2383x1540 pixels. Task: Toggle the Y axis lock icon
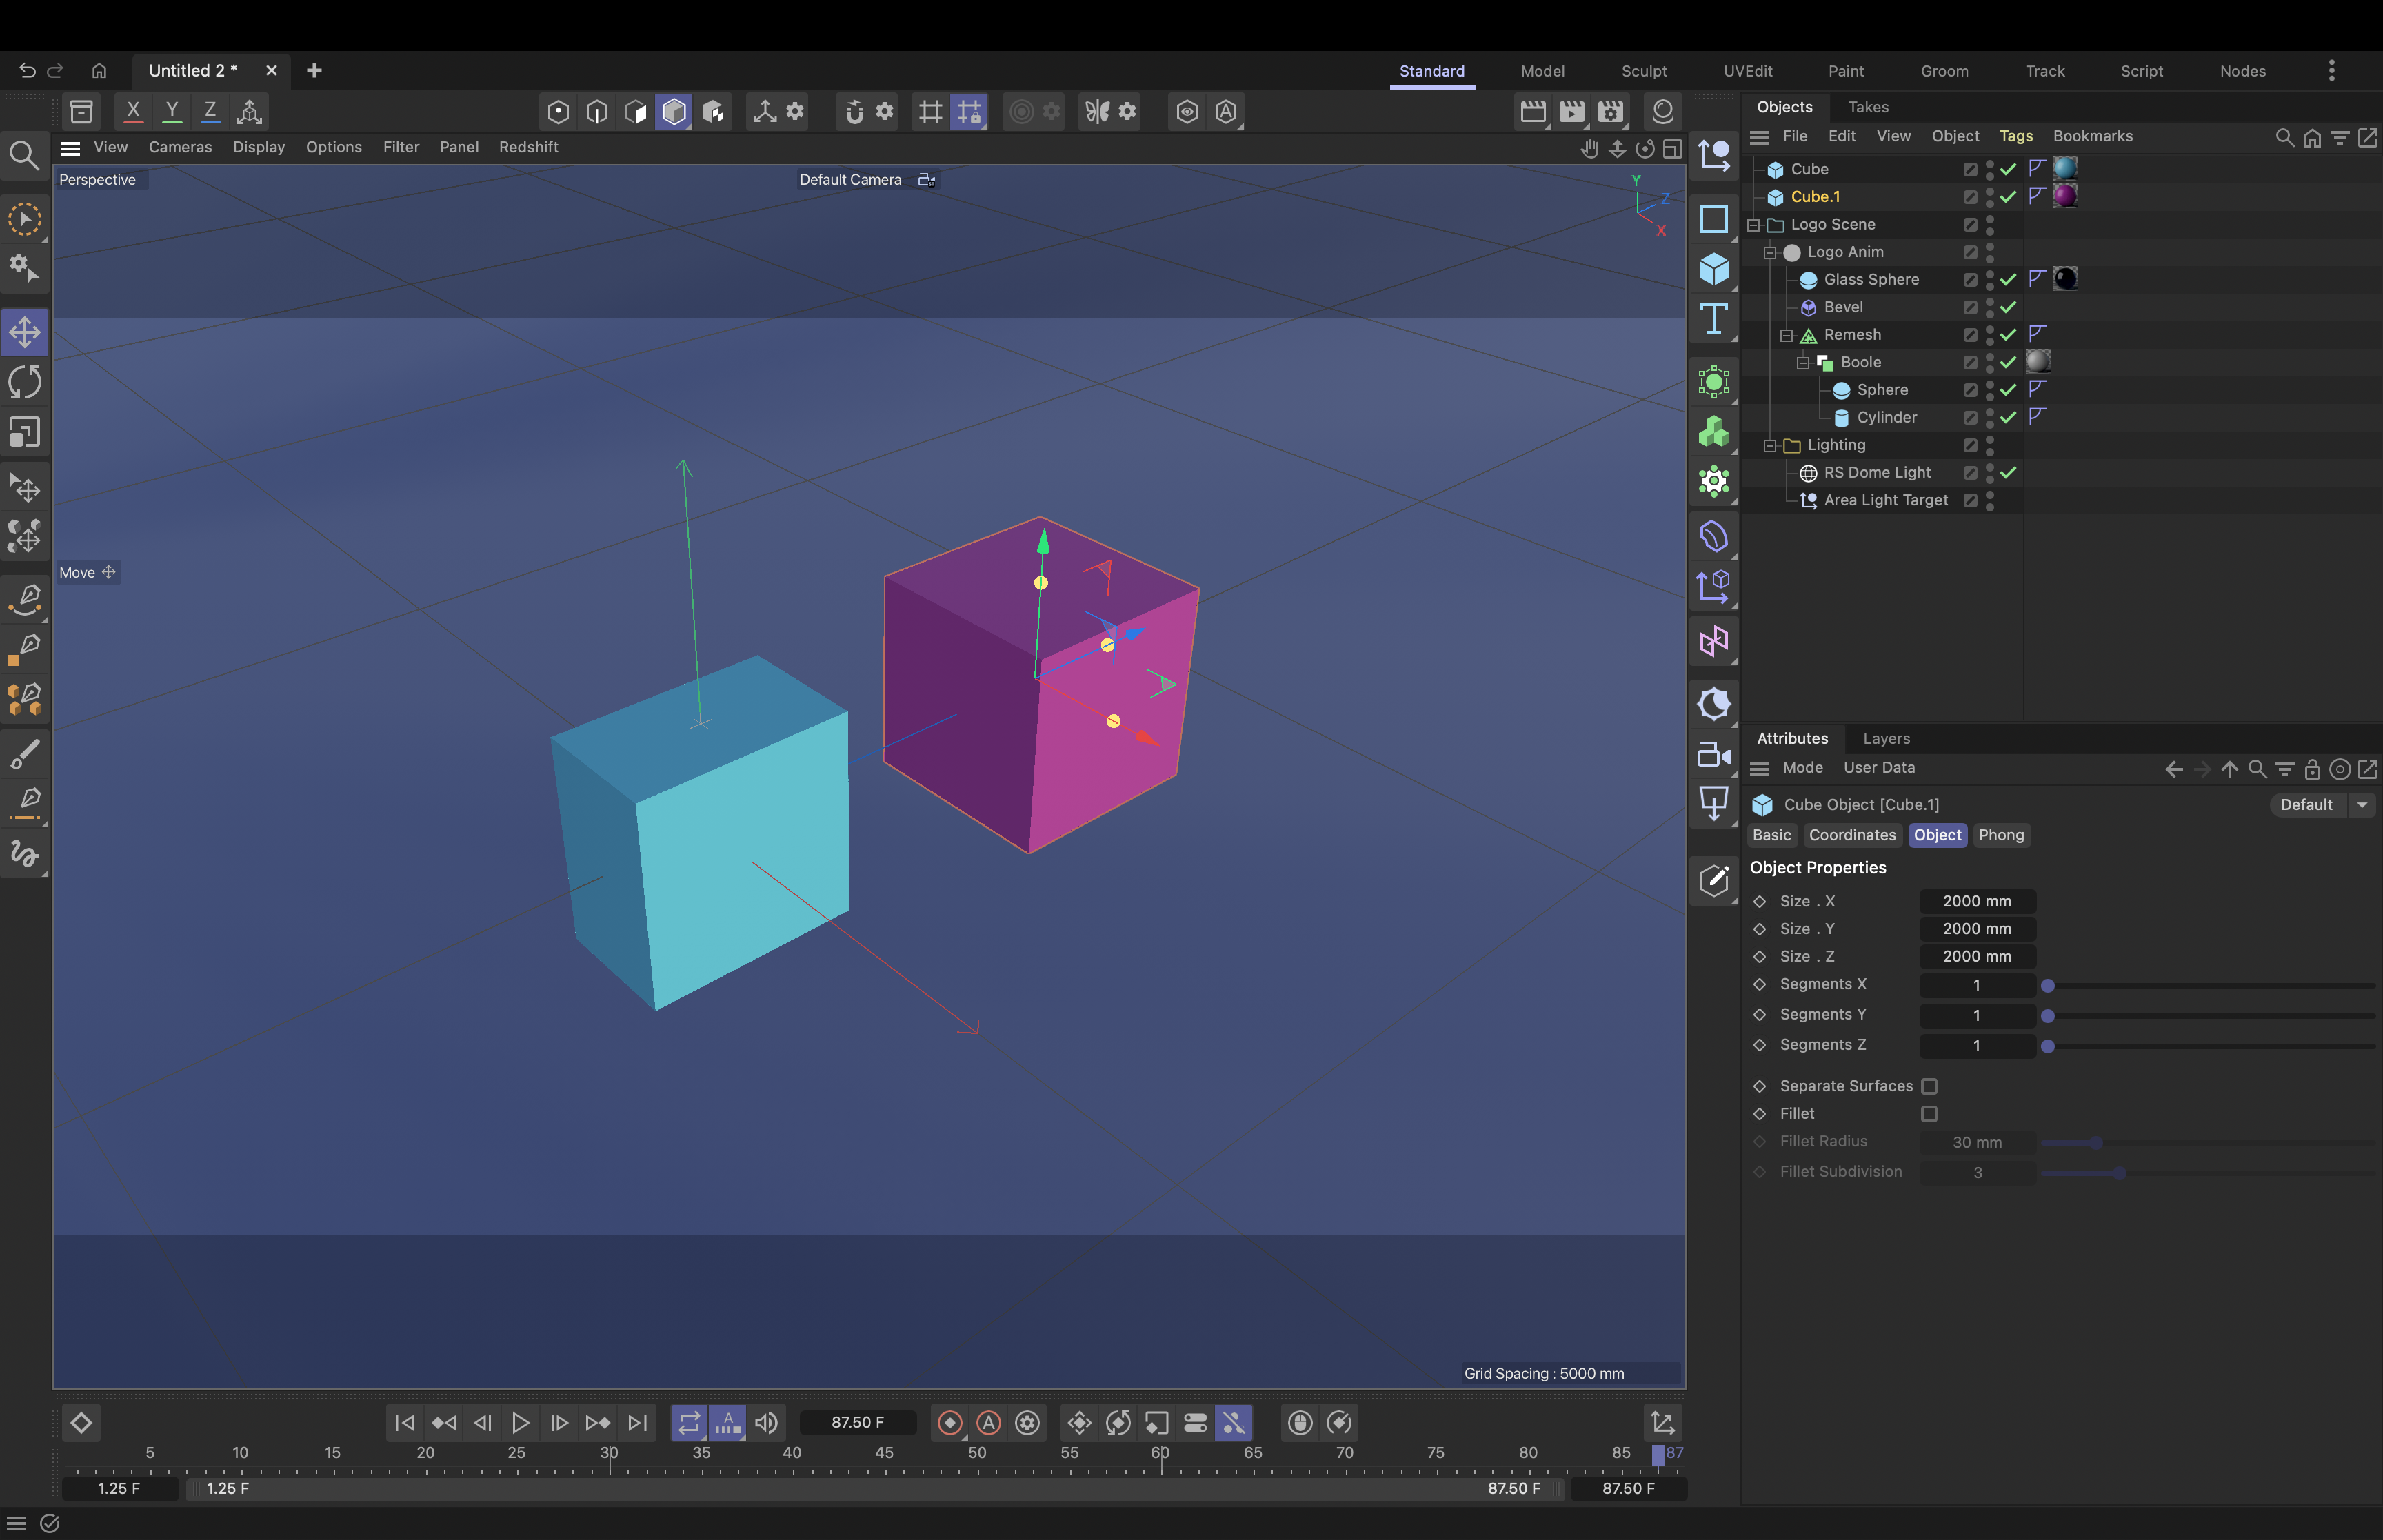[x=171, y=111]
